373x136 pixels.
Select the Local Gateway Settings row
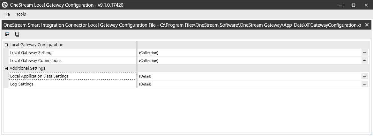(32, 53)
